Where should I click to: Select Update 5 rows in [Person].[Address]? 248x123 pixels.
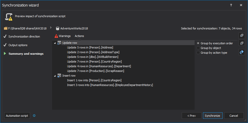(90, 47)
